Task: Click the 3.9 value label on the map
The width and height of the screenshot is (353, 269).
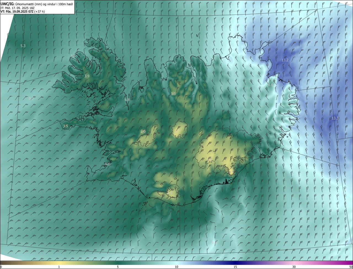Action: [x=87, y=76]
